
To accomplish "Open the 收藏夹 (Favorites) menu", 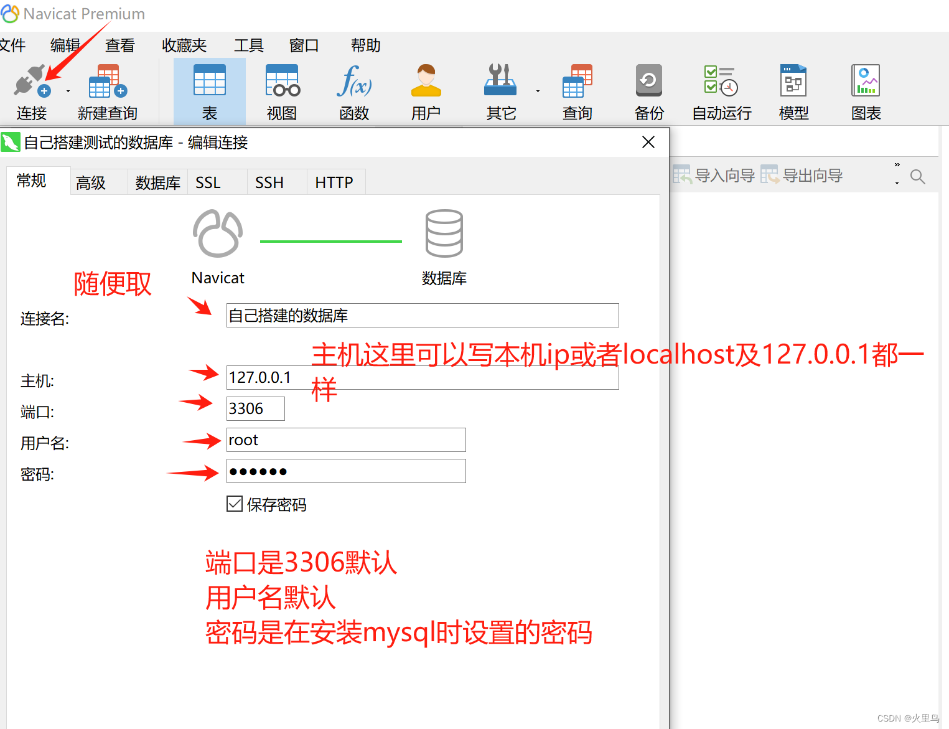I will tap(184, 45).
